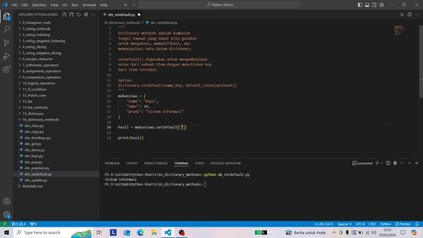Switch to the Ports panel tab
Screen dimensions: 423x238
pos(200,163)
